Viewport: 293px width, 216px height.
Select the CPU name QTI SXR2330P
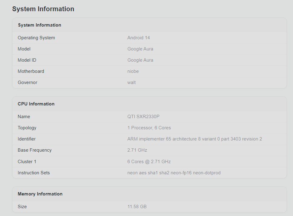click(143, 117)
